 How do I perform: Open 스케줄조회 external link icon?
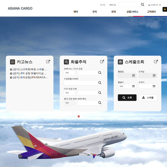[x=156, y=62]
